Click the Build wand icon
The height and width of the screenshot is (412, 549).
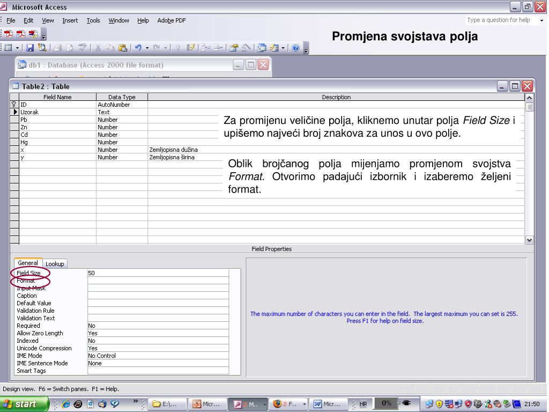(x=246, y=48)
